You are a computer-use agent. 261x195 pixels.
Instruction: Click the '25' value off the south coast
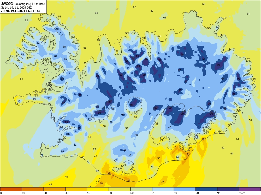129,181
